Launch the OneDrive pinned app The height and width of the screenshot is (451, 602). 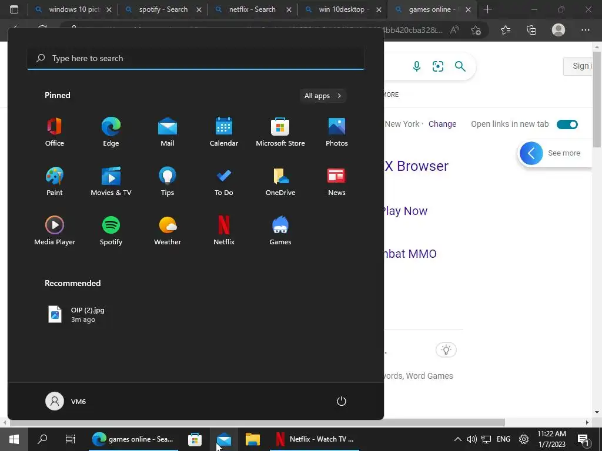(280, 181)
